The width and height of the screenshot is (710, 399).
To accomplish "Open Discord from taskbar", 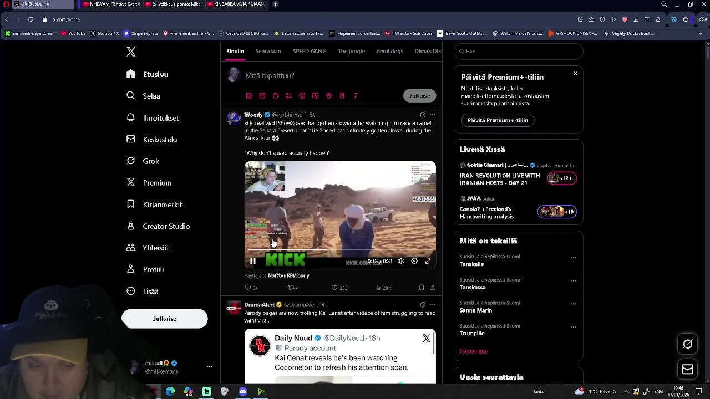I will 242,392.
